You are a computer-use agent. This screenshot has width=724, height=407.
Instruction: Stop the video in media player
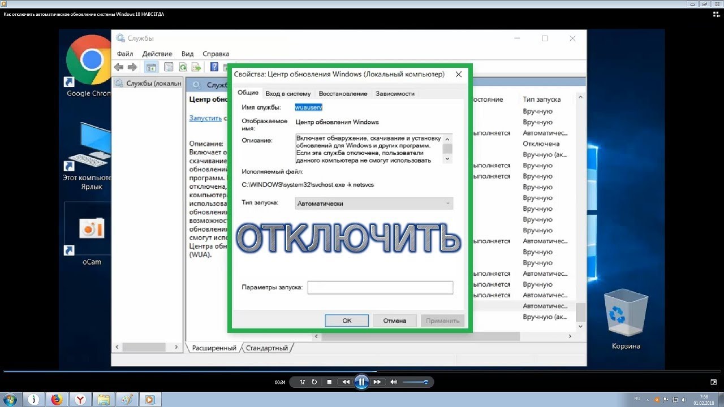(329, 382)
